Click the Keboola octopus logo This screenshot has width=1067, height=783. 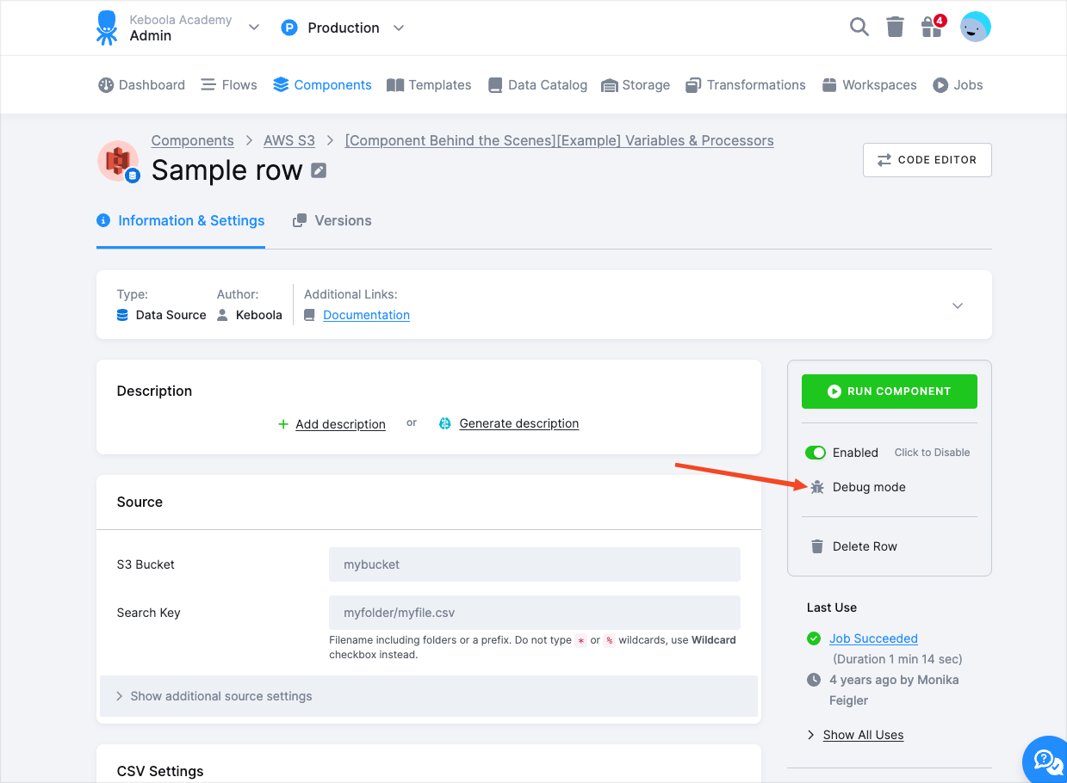pyautogui.click(x=107, y=28)
